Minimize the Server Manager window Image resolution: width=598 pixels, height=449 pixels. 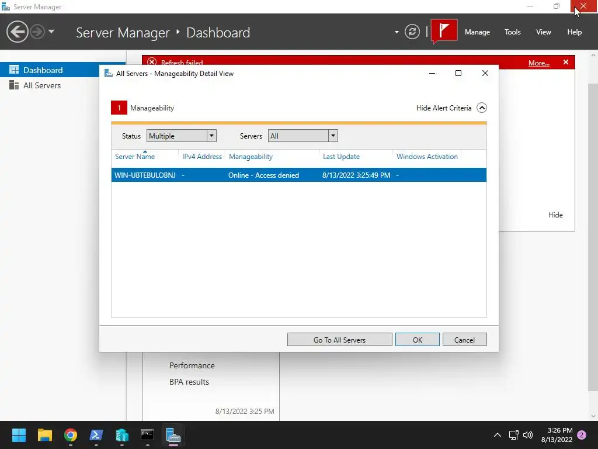pyautogui.click(x=530, y=6)
